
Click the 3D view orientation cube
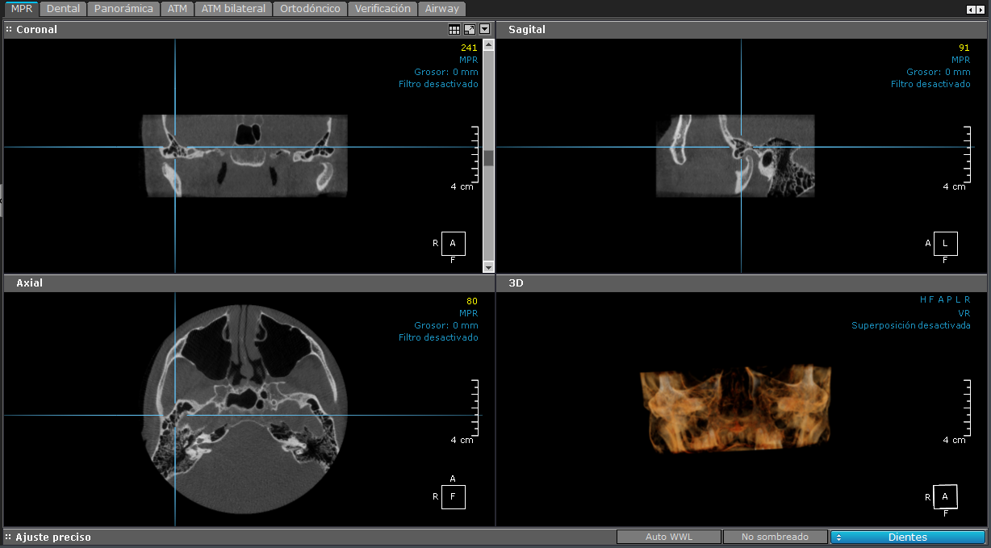tap(945, 497)
